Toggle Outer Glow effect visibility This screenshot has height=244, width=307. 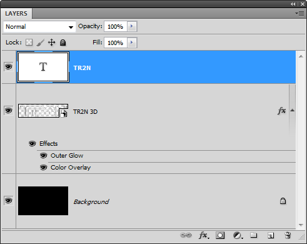click(x=43, y=156)
